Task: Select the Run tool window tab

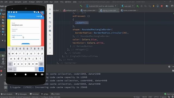Action: [45, 94]
